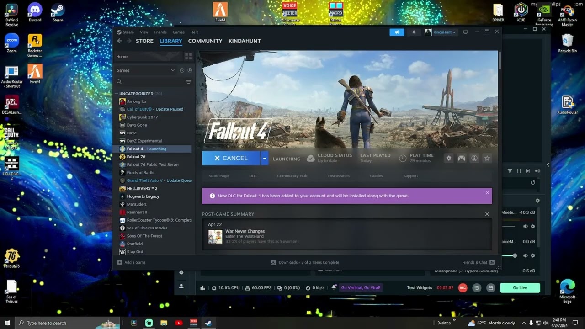Viewport: 585px width, 329px height.
Task: Open Streamlabs account icon in left sidebar
Action: coord(181,286)
